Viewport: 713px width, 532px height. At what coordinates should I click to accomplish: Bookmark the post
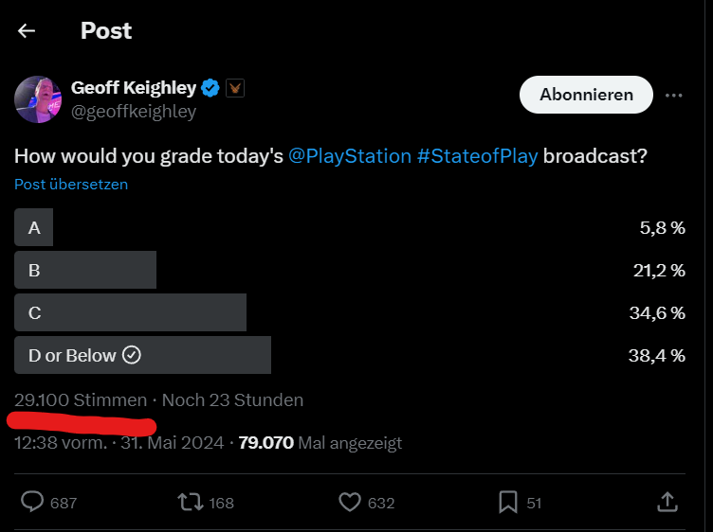[x=508, y=502]
